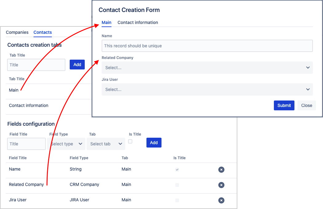The width and height of the screenshot is (323, 209).
Task: Open the Select tab dropdown
Action: click(x=106, y=144)
